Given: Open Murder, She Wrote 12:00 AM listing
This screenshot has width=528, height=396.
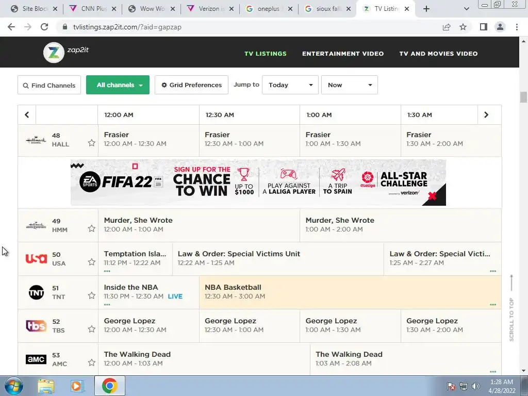Looking at the screenshot, I should pos(199,225).
